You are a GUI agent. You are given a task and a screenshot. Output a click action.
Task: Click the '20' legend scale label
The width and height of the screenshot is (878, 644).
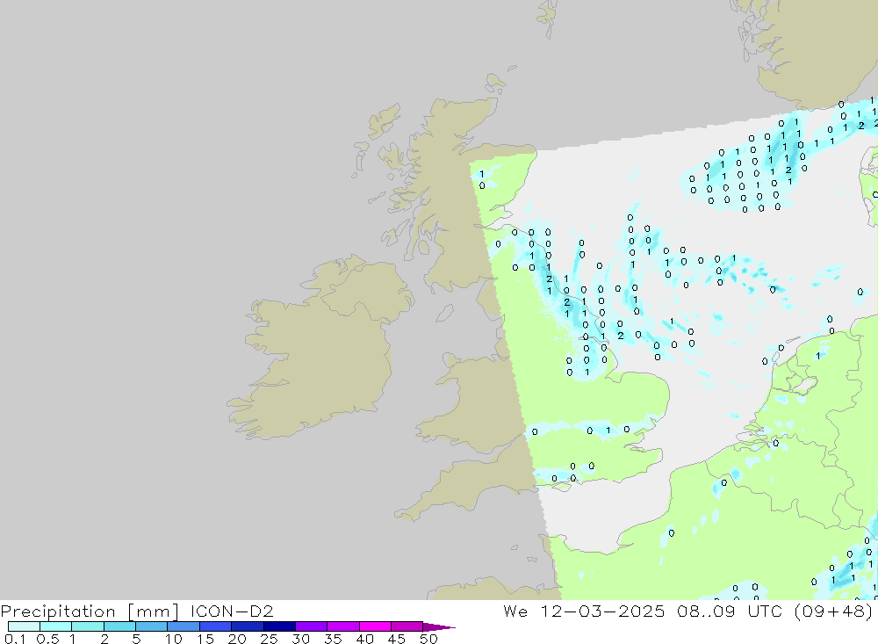[237, 639]
